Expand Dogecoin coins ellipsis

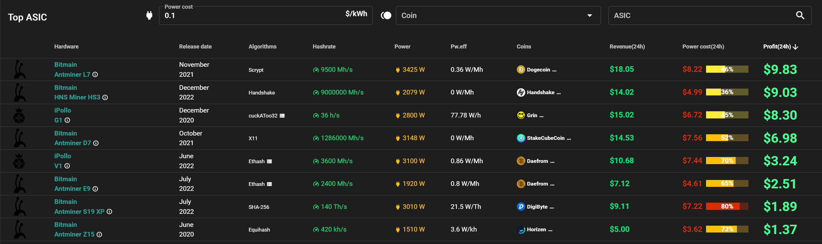point(554,70)
